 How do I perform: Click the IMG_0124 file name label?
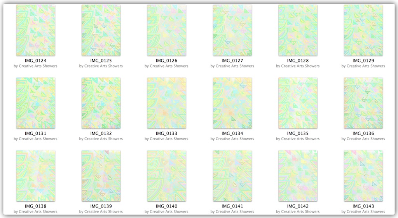click(x=35, y=61)
